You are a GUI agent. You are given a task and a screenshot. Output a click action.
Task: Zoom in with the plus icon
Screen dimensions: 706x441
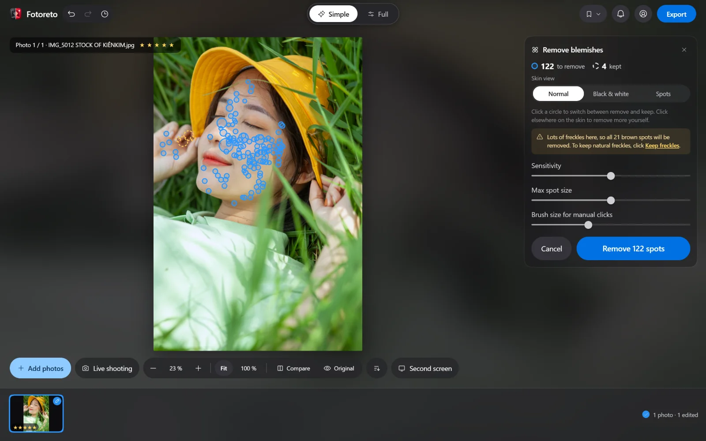[x=198, y=368]
